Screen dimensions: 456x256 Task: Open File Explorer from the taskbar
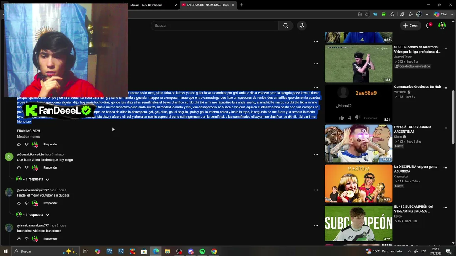pos(167,251)
